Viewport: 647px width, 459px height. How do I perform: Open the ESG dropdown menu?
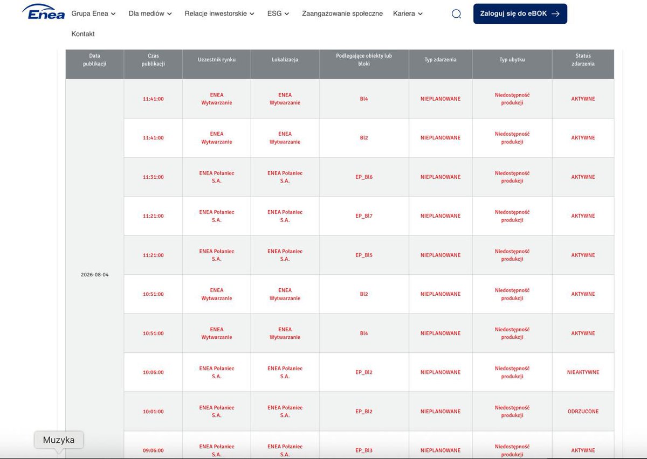tap(278, 13)
